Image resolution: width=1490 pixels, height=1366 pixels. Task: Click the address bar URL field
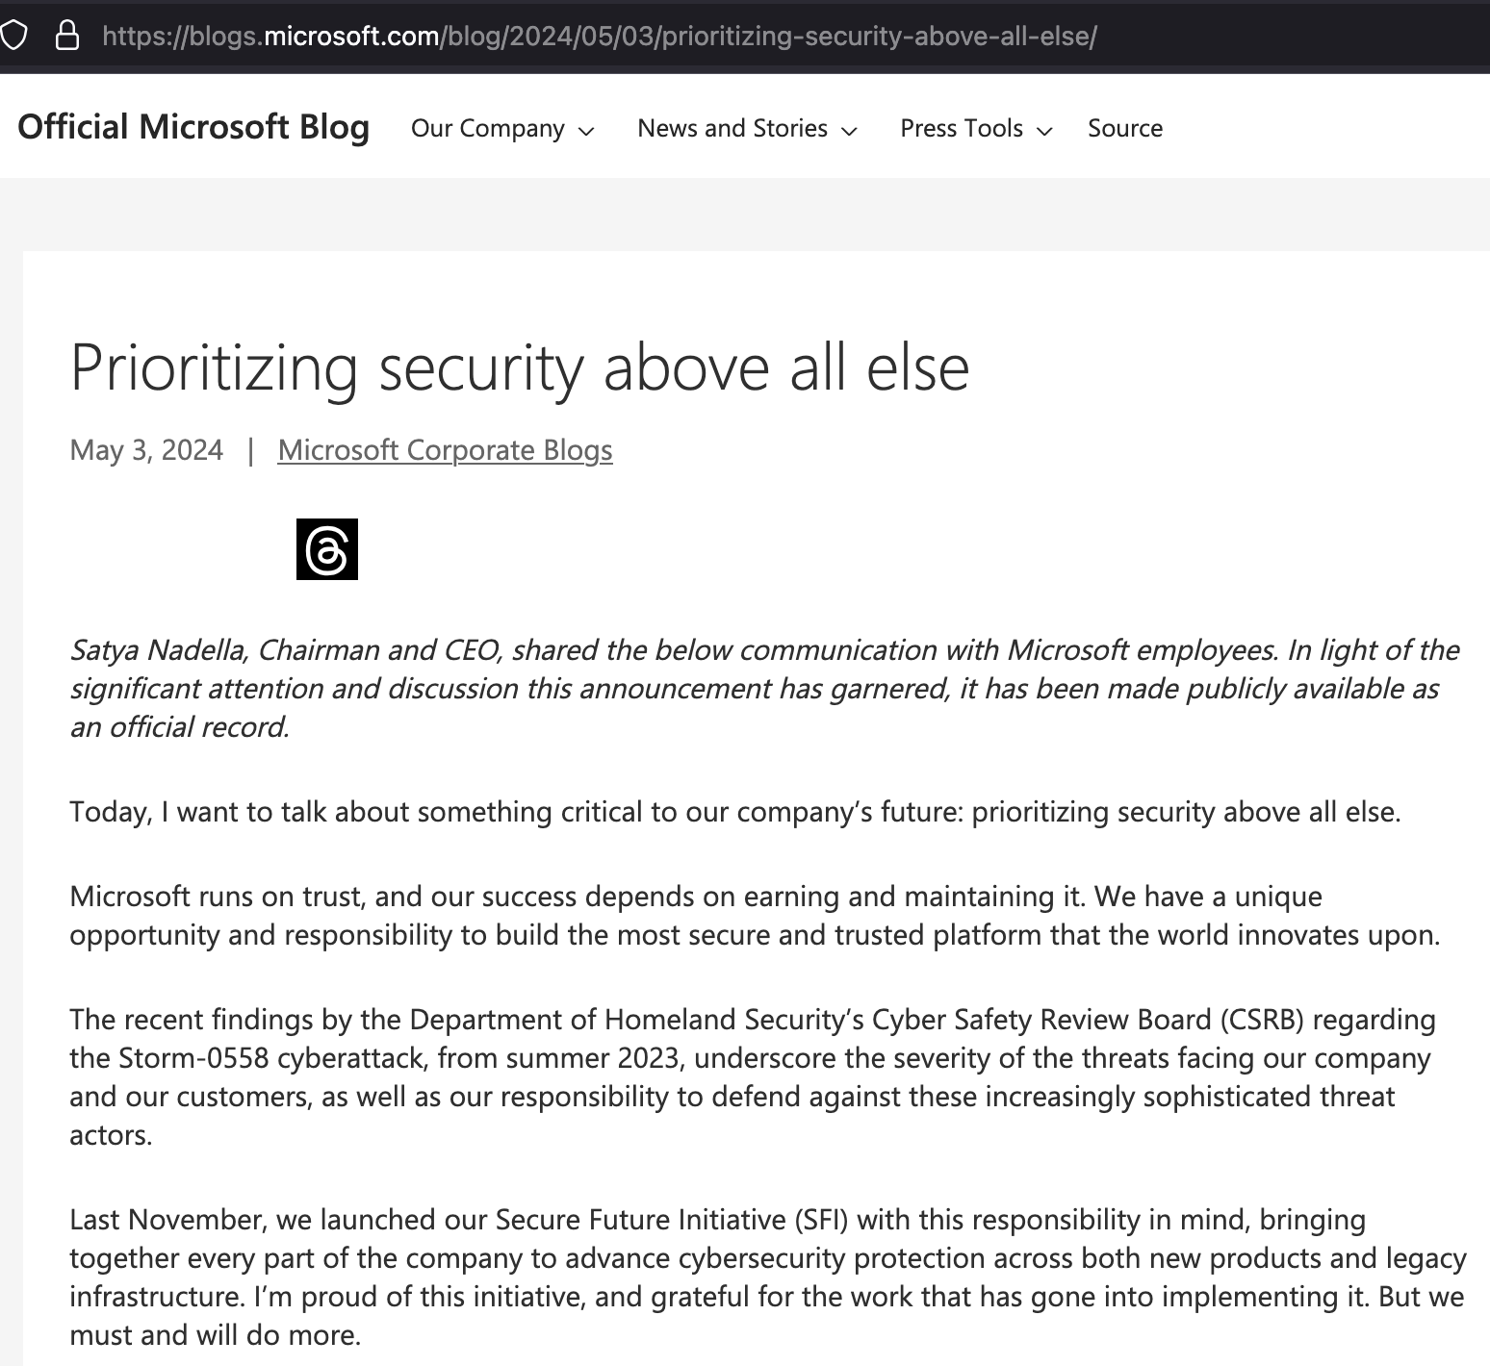click(599, 37)
